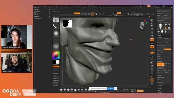Image resolution: width=174 pixels, height=98 pixels.
Task: Open the alpha sphere selector
Action: [x=56, y=33]
